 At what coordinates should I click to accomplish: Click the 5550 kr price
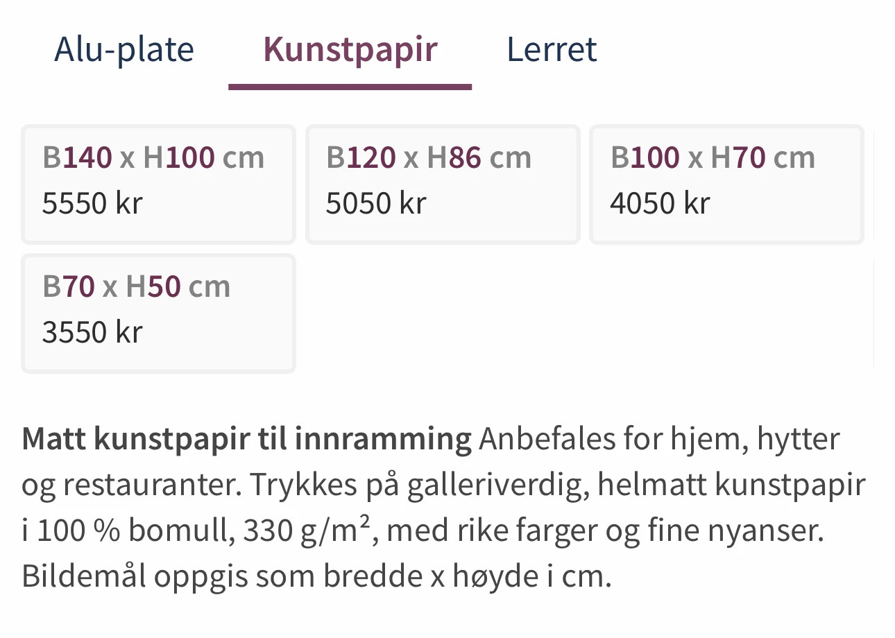(92, 204)
